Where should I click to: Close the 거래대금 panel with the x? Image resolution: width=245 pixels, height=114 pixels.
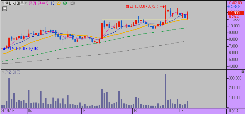click(243, 71)
